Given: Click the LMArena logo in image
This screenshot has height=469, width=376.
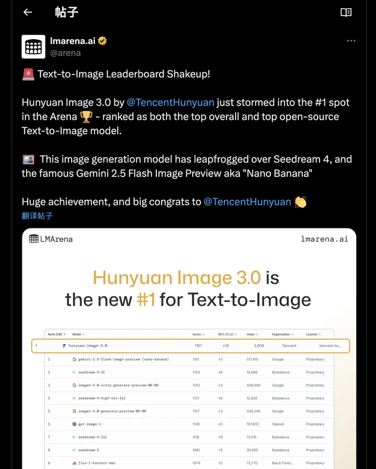Looking at the screenshot, I should tap(51, 239).
